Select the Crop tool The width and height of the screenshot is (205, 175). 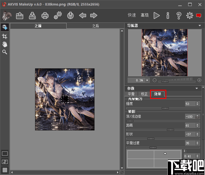5,36
